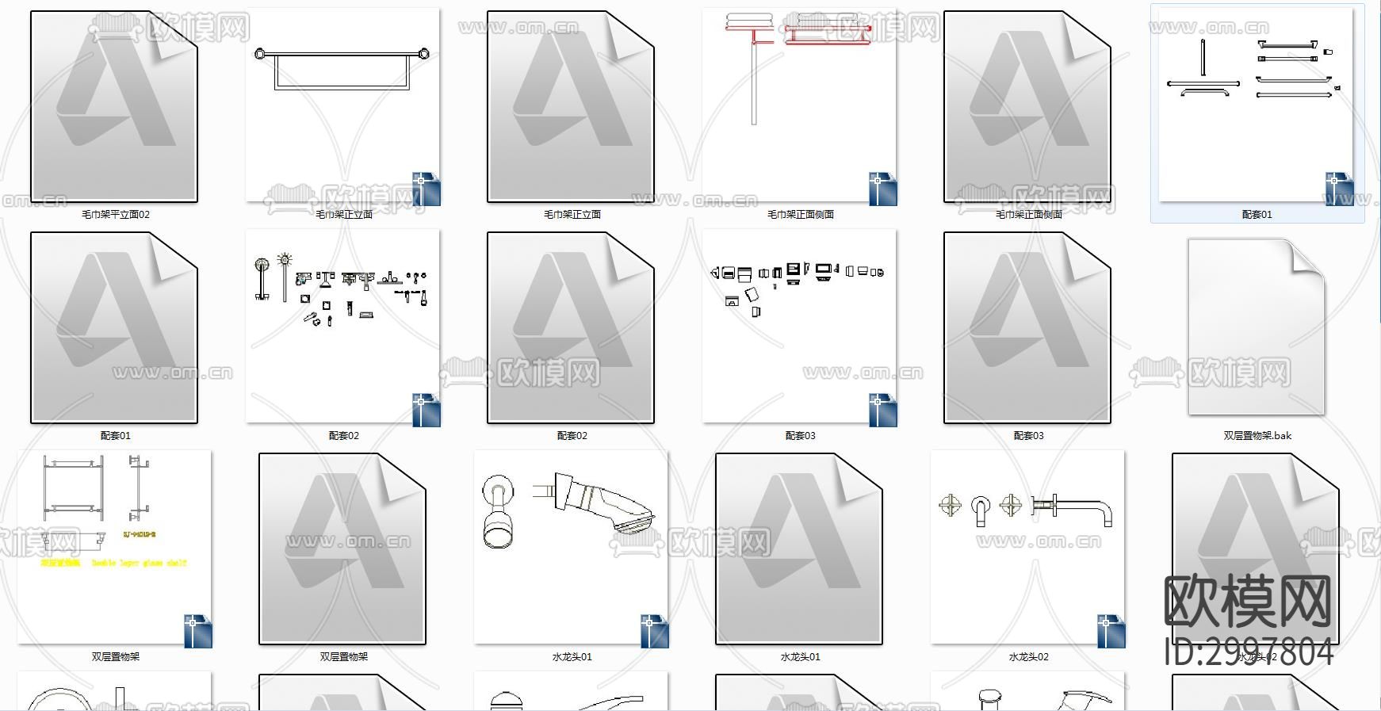
Task: Click the 毛巾架正面侧面 name under the Autodesk icon
Action: (x=1029, y=215)
